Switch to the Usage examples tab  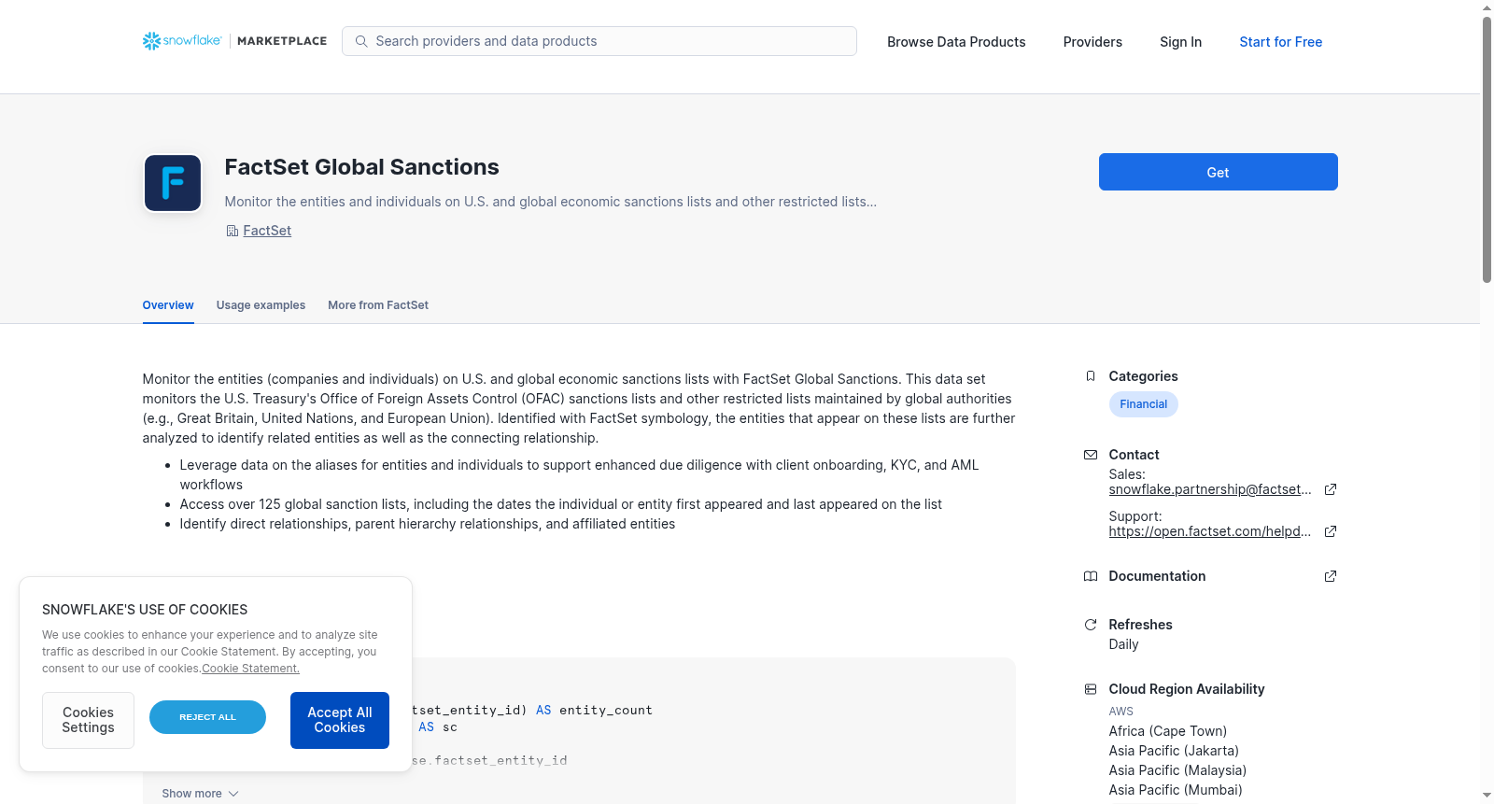pos(261,305)
